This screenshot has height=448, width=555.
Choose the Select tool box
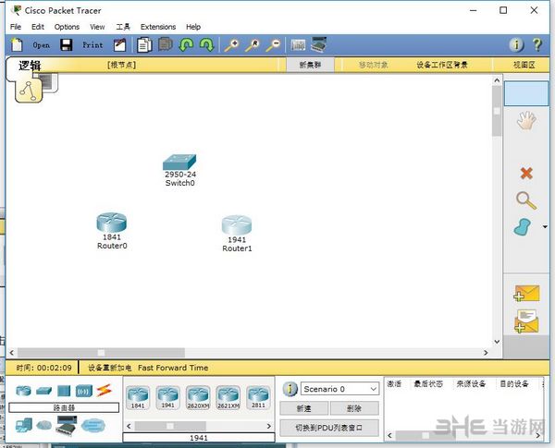coord(526,93)
